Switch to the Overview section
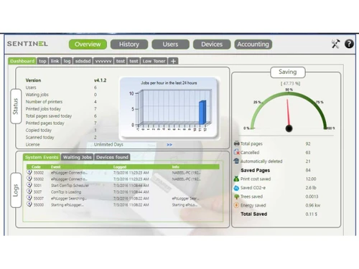Image resolution: width=359 pixels, height=269 pixels. pyautogui.click(x=88, y=44)
